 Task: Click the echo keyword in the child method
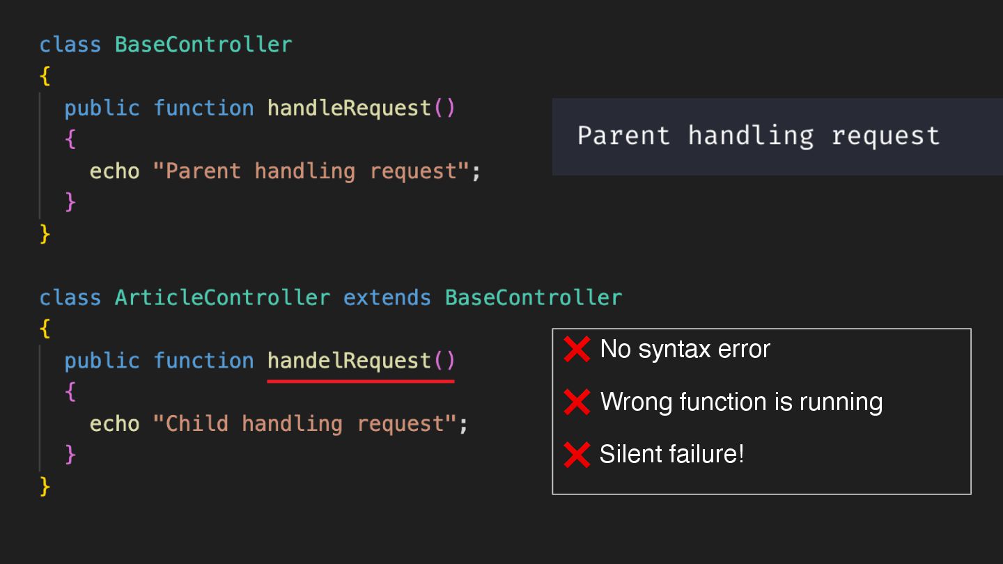(x=114, y=423)
